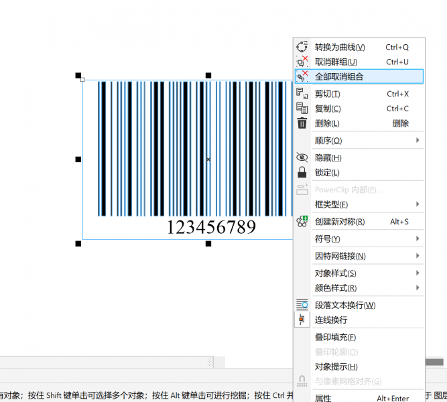Screen dimensions: 447x402
Task: Expand the 顺序 submenu
Action: click(359, 140)
